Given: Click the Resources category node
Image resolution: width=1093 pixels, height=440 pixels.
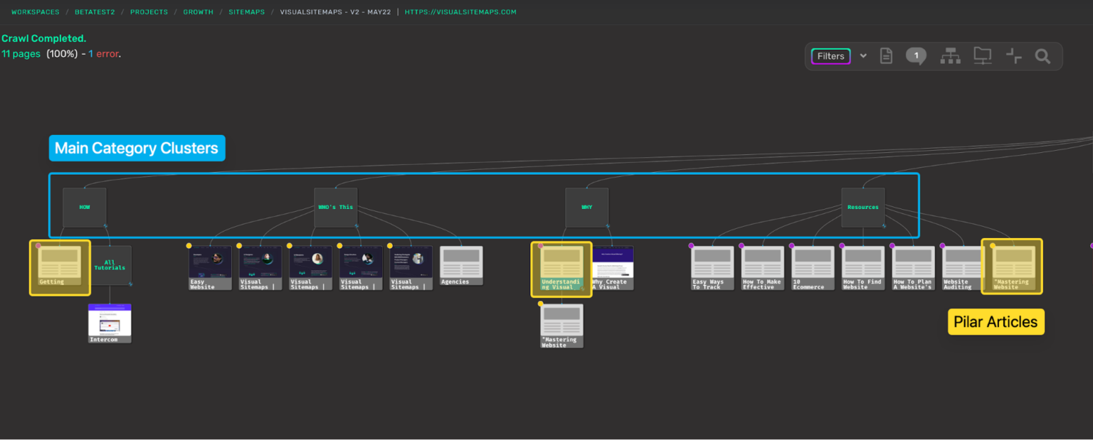Looking at the screenshot, I should point(863,207).
